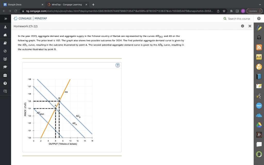Expand the collapsed left navigation panel
Image resolution: width=264 pixels, height=165 pixels.
coord(5,18)
